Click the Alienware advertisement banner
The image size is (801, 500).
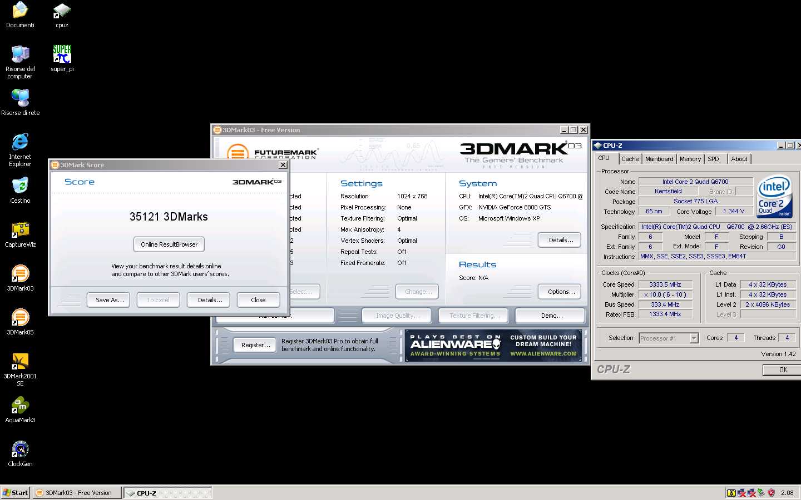(x=494, y=345)
